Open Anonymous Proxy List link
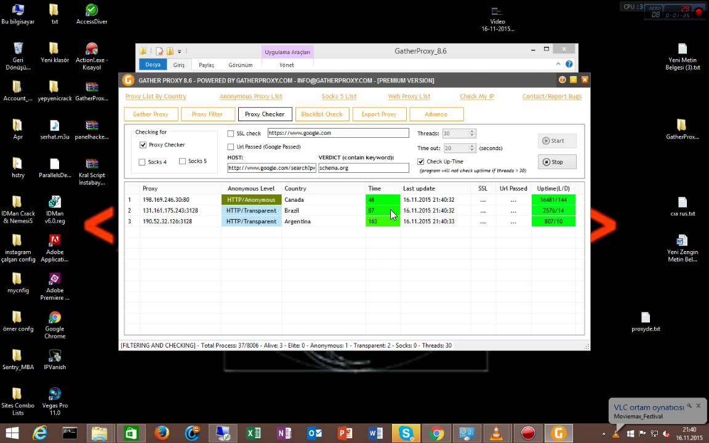 click(250, 96)
